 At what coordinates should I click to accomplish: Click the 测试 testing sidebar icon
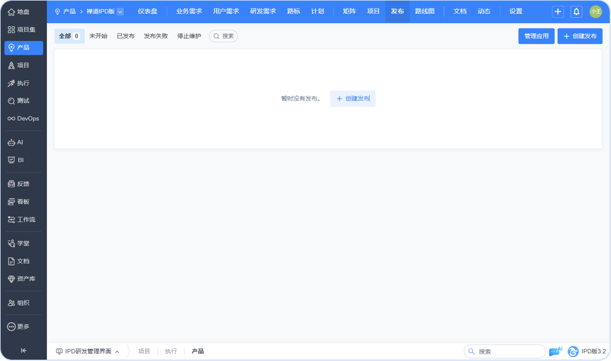[18, 101]
